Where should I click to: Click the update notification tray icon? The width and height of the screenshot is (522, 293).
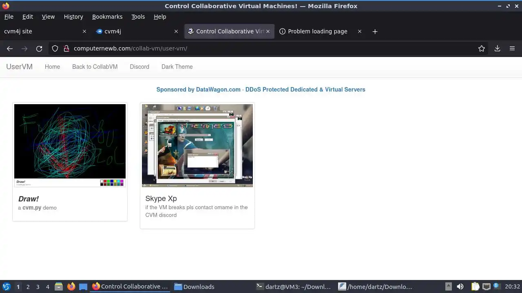coord(497,286)
